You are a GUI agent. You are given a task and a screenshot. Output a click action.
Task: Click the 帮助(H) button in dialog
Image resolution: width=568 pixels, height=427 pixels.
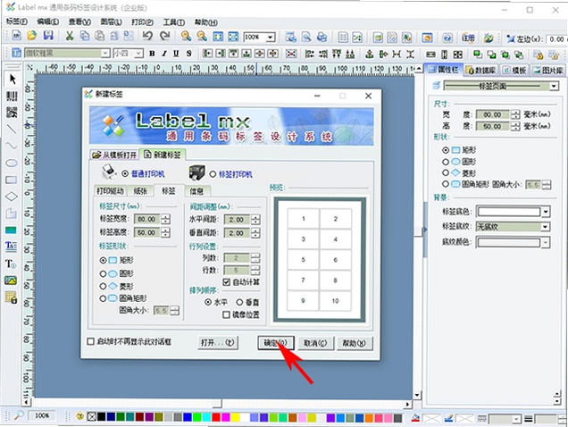[355, 343]
